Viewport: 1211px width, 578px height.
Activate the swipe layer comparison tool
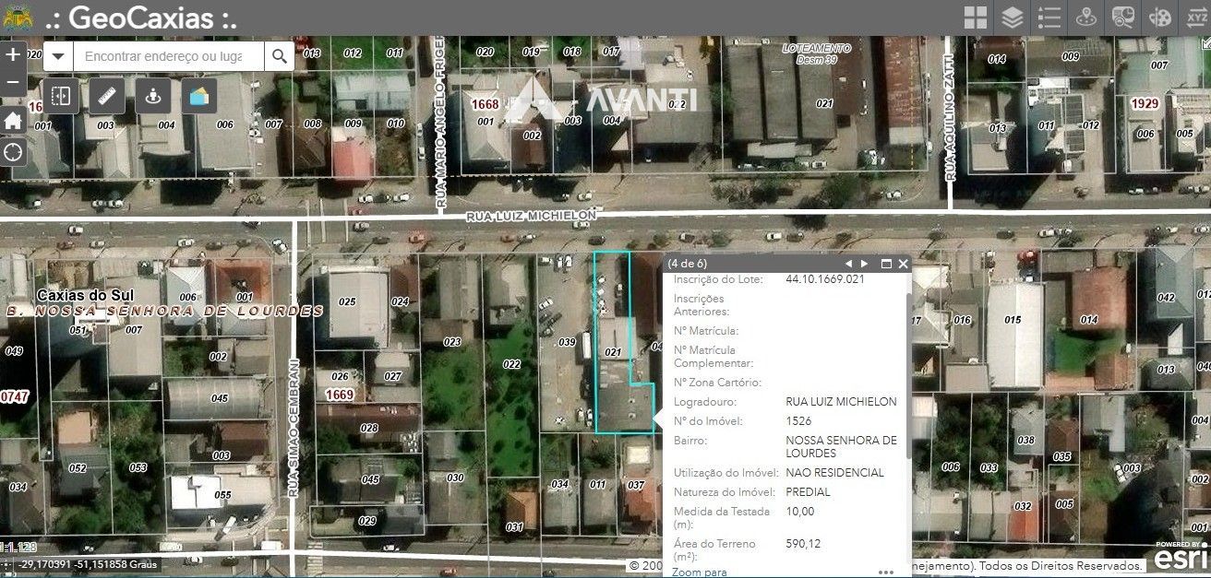coord(62,95)
